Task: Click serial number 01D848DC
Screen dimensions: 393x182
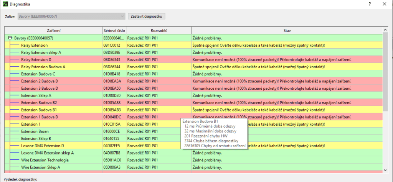Action: coord(112,117)
